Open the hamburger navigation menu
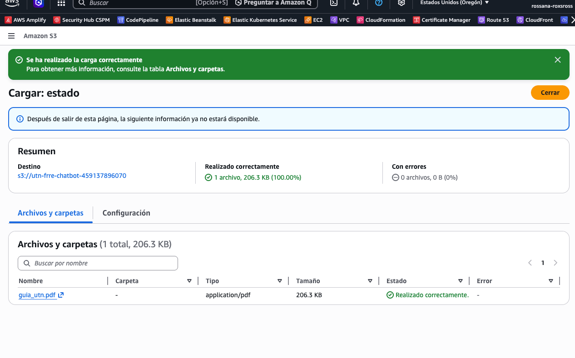Screen dimensions: 575x358 coord(11,36)
